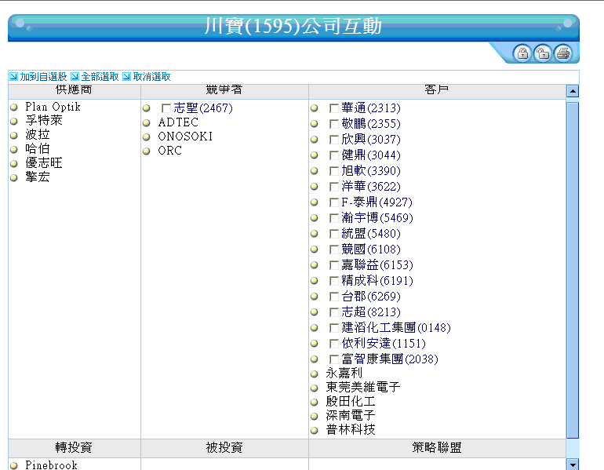Follow the 嘉聯益(6153) link
Image resolution: width=604 pixels, height=470 pixels.
tap(377, 265)
